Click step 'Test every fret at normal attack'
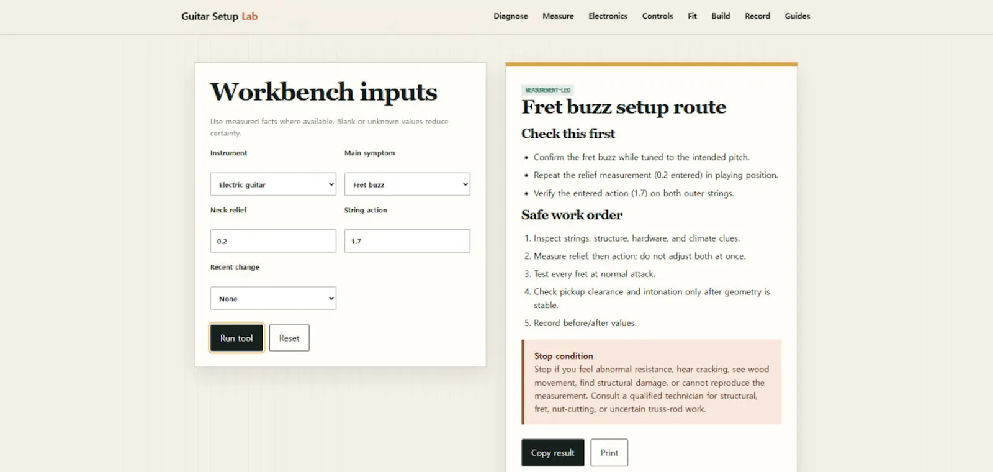Viewport: 993px width, 472px height. click(x=595, y=274)
